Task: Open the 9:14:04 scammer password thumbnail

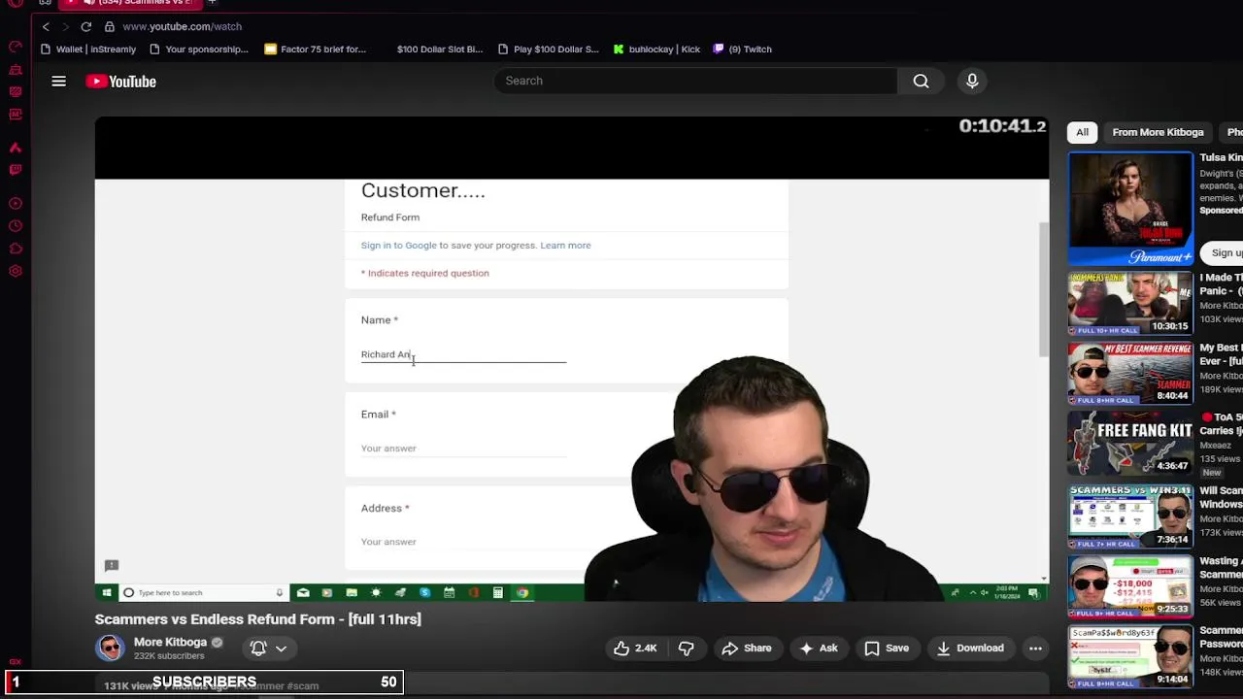Action: [1130, 656]
